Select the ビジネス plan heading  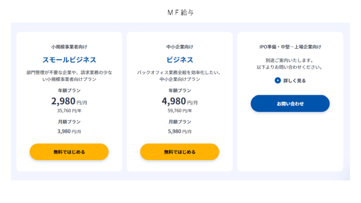(179, 60)
